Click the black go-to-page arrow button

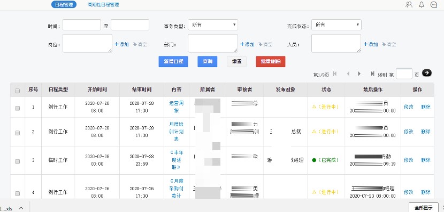coord(427,73)
